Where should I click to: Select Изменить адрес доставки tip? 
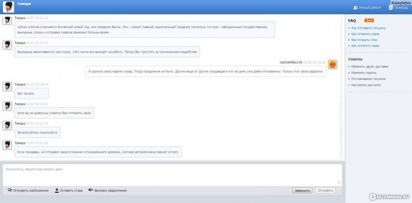[x=370, y=67]
